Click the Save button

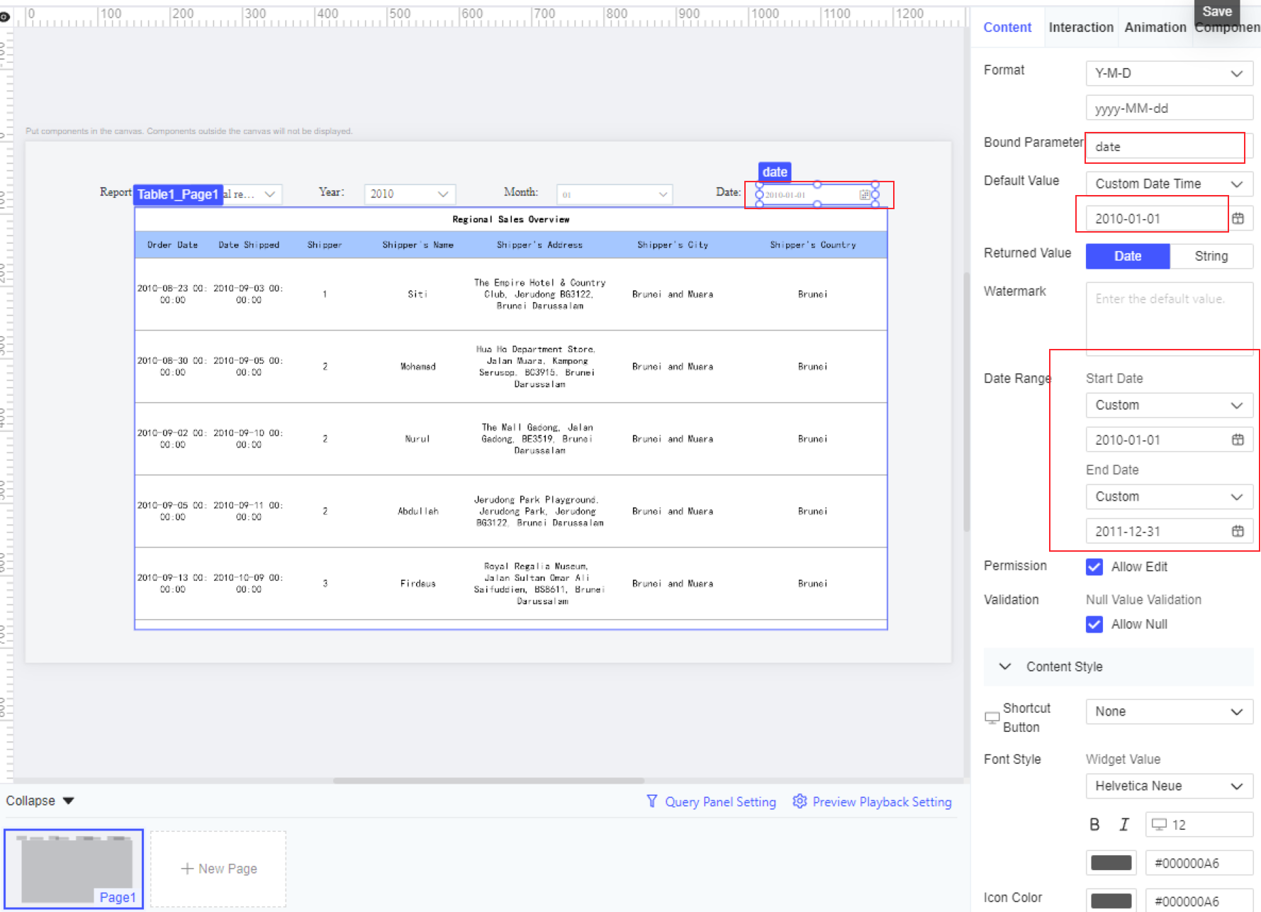[1217, 11]
